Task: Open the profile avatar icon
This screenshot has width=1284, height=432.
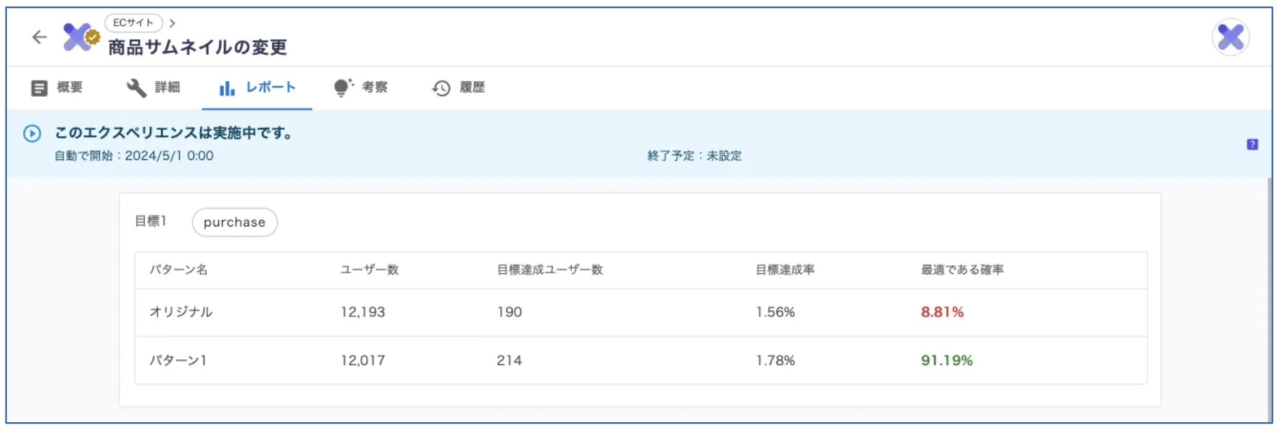Action: point(1230,37)
